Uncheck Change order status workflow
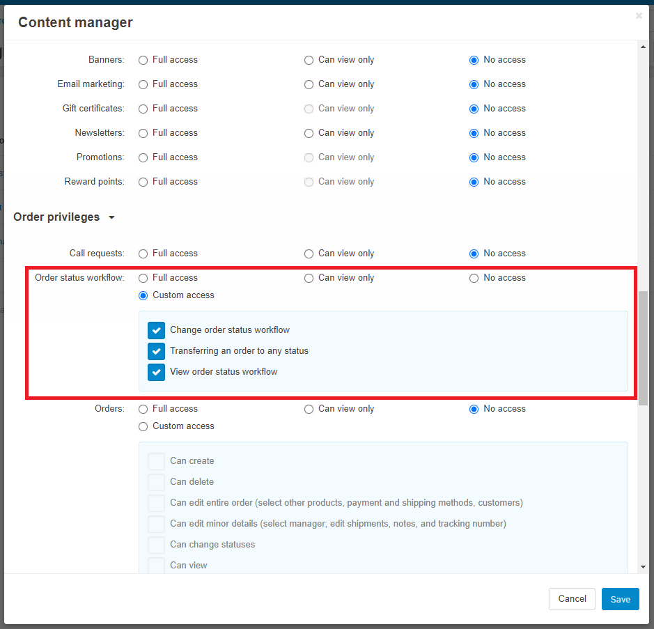 point(157,330)
